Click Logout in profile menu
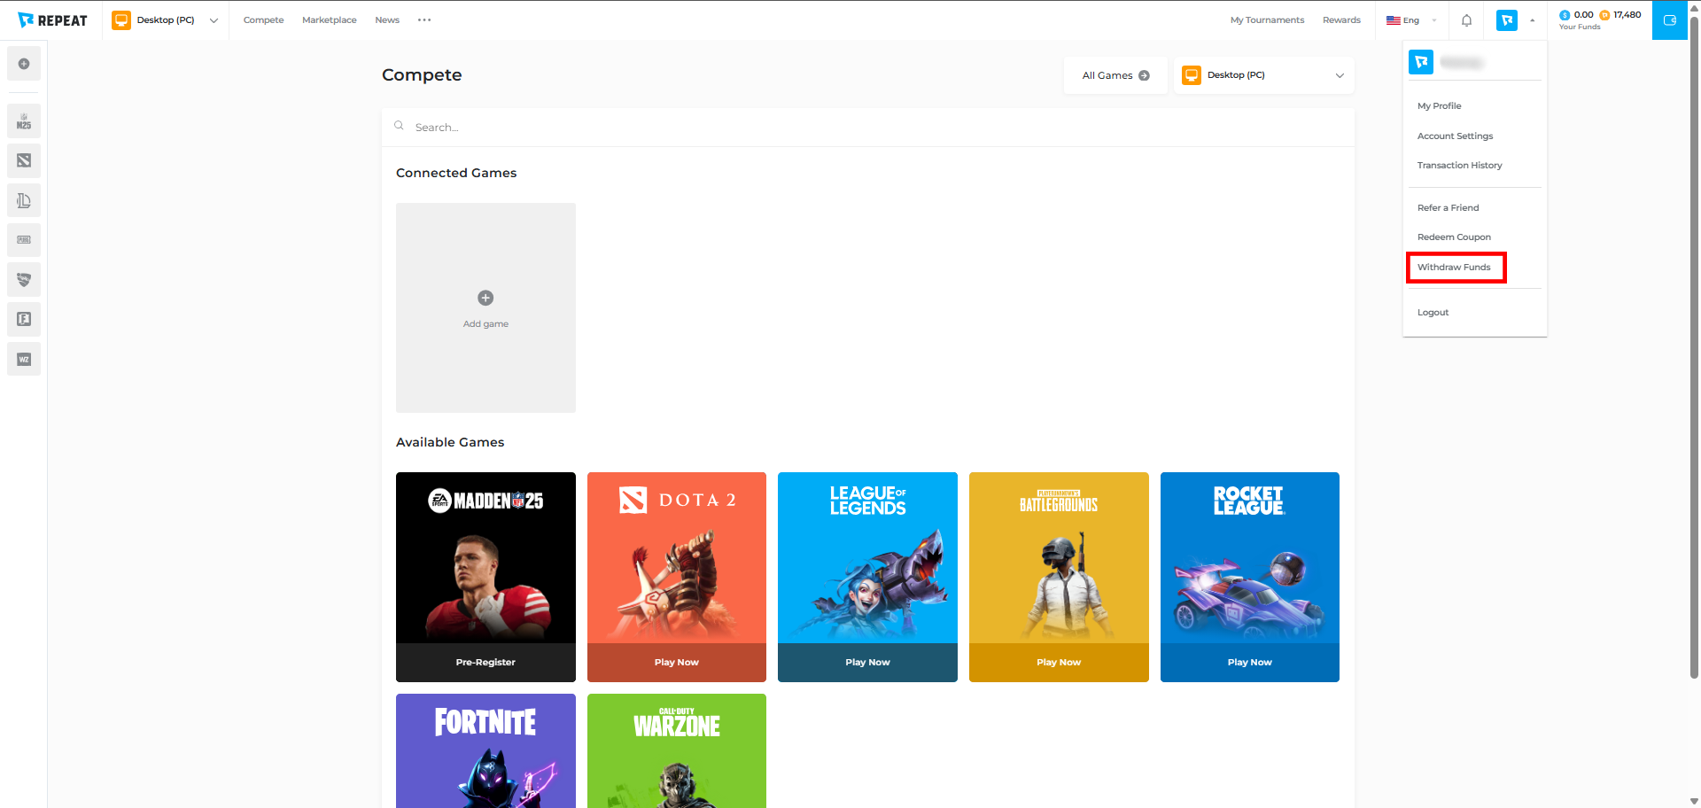The width and height of the screenshot is (1701, 808). coord(1433,313)
